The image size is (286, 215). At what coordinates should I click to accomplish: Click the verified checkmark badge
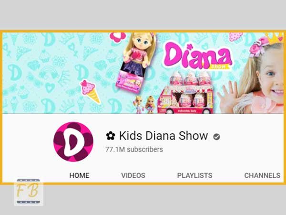tap(216, 137)
